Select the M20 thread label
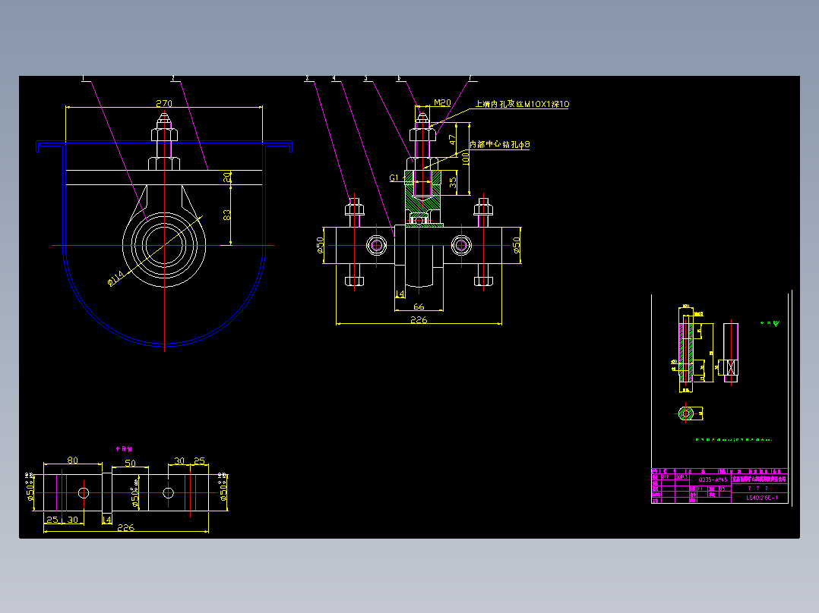The height and width of the screenshot is (613, 819). [442, 102]
